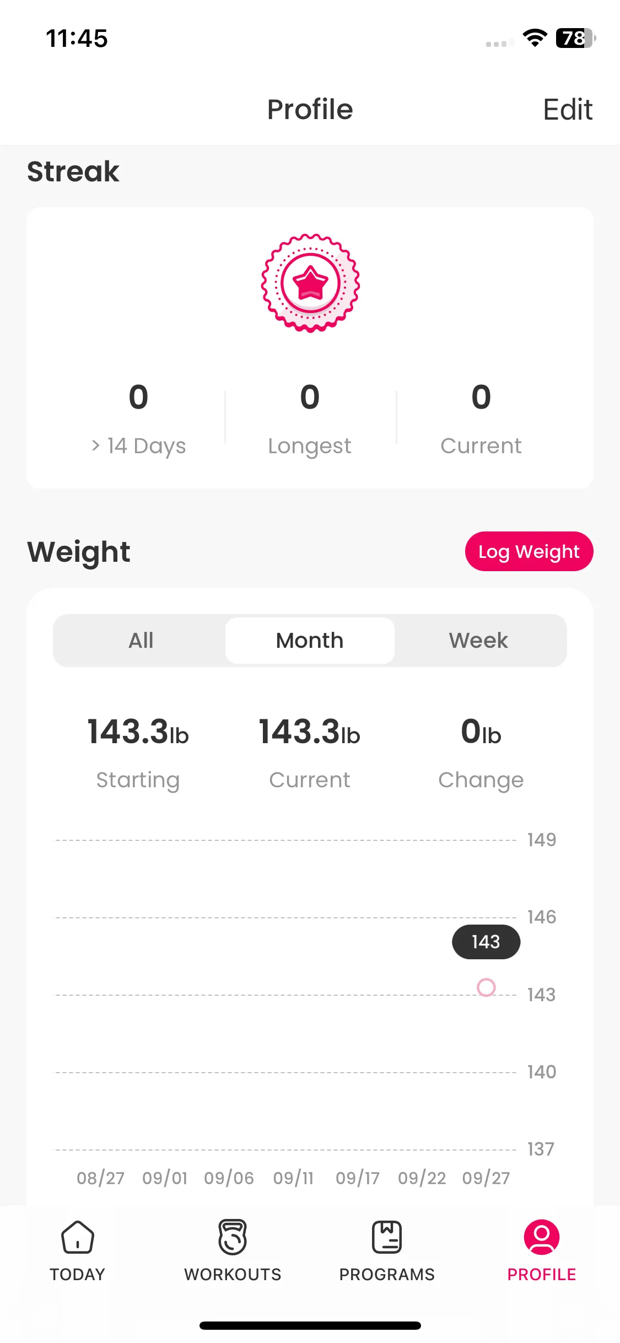Tap the Wi-Fi status icon
This screenshot has width=620, height=1343.
[x=535, y=38]
